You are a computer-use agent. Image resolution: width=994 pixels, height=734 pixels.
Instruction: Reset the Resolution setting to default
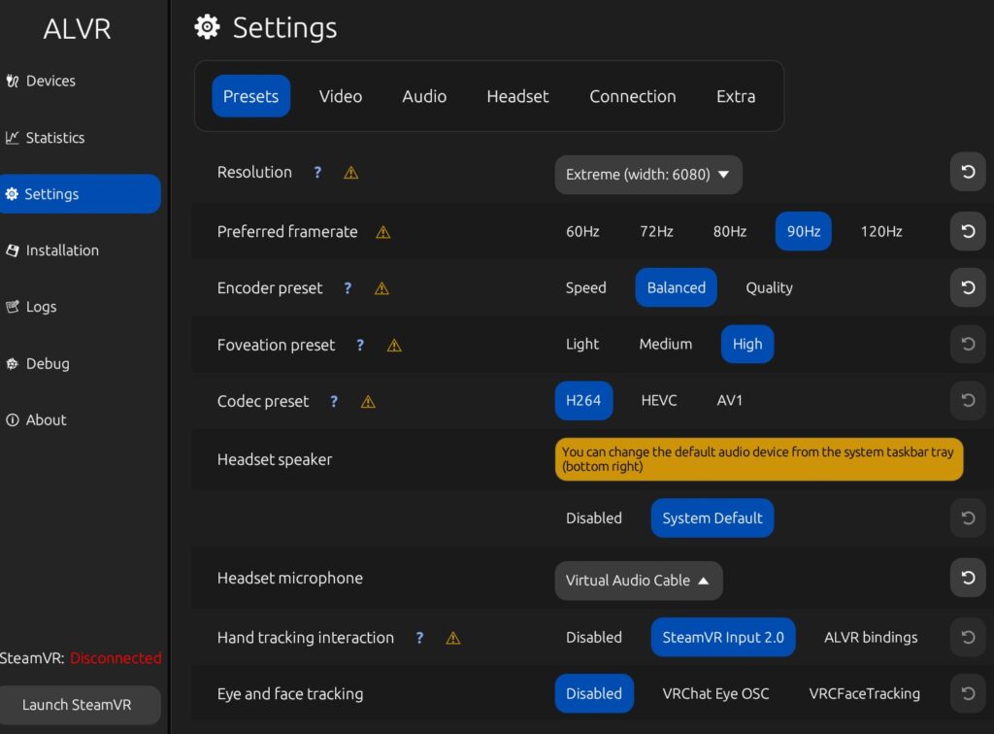(x=967, y=172)
